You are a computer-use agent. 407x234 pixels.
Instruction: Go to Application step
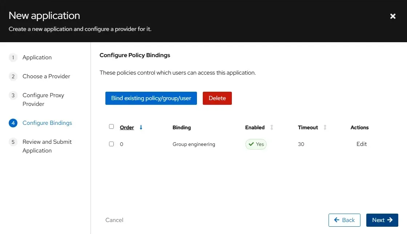click(37, 57)
